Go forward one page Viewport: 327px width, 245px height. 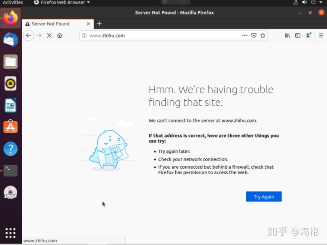click(x=39, y=35)
